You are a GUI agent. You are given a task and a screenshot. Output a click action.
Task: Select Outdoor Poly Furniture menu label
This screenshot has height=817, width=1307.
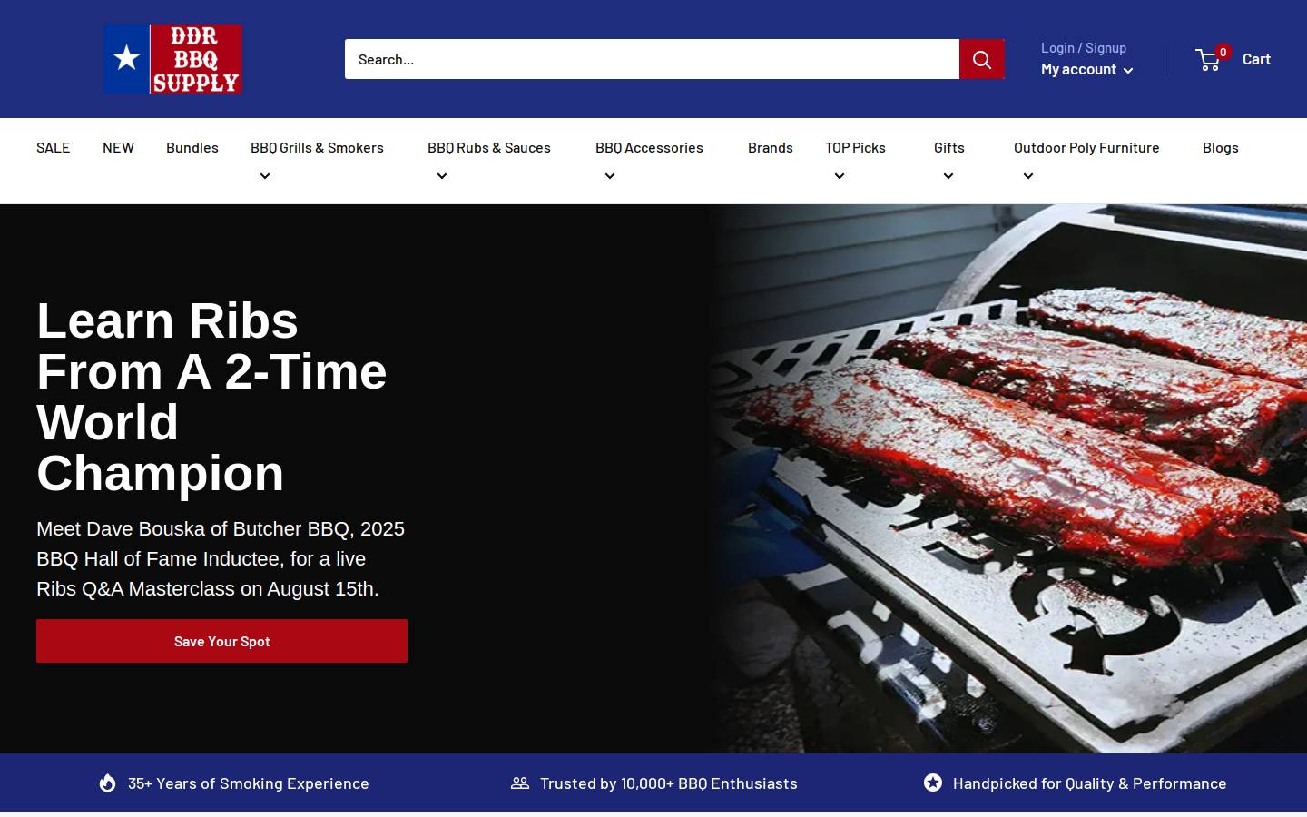(1086, 147)
